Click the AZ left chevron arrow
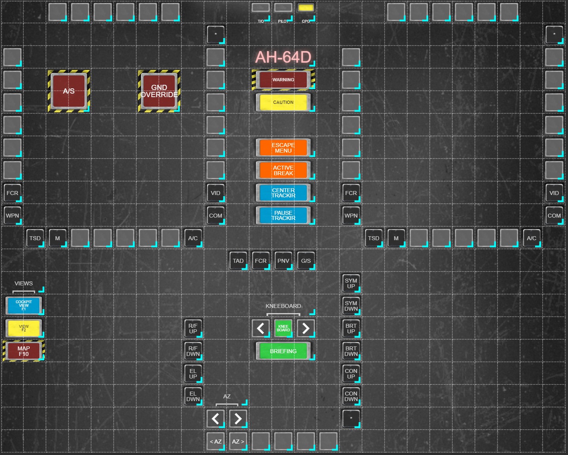 (215, 419)
